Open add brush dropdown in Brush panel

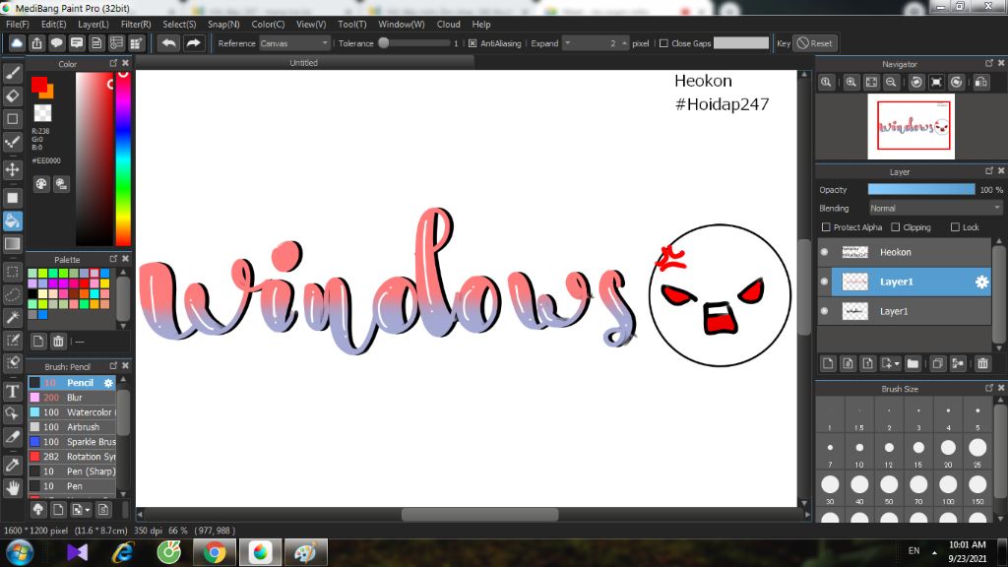coord(88,510)
